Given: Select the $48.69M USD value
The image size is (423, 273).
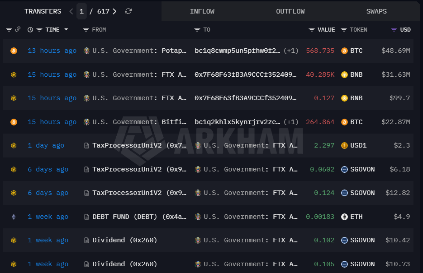Looking at the screenshot, I should (x=396, y=51).
